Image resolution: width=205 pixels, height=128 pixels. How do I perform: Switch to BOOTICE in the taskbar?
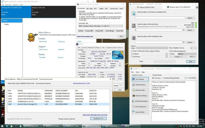click(52, 126)
